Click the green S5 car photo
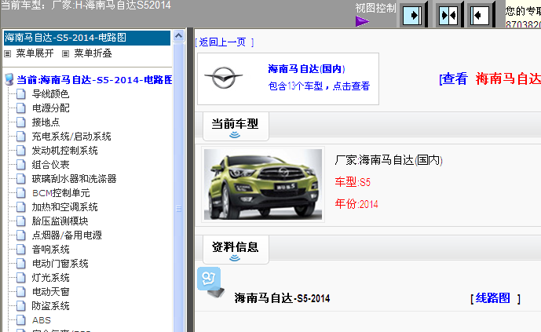 (263, 184)
